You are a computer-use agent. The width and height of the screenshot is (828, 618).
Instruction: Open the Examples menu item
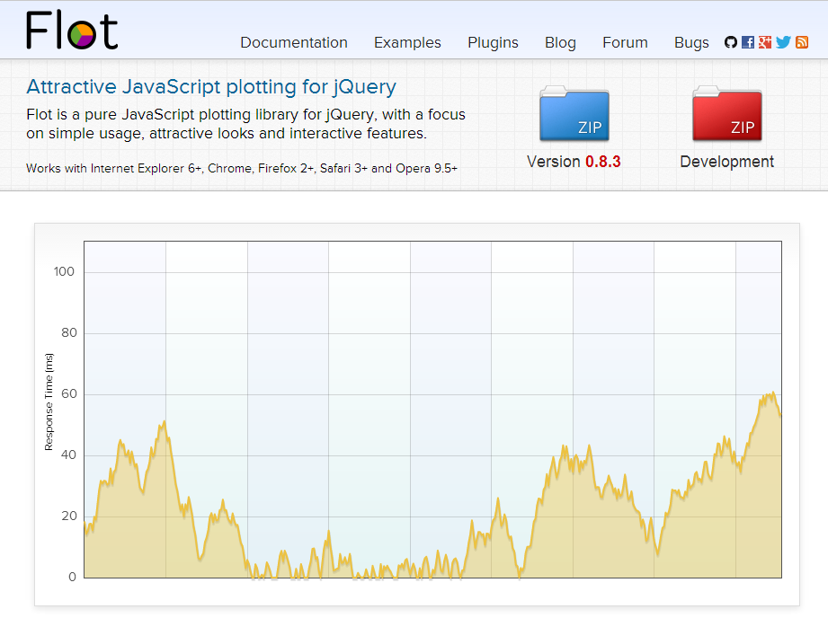(x=407, y=43)
